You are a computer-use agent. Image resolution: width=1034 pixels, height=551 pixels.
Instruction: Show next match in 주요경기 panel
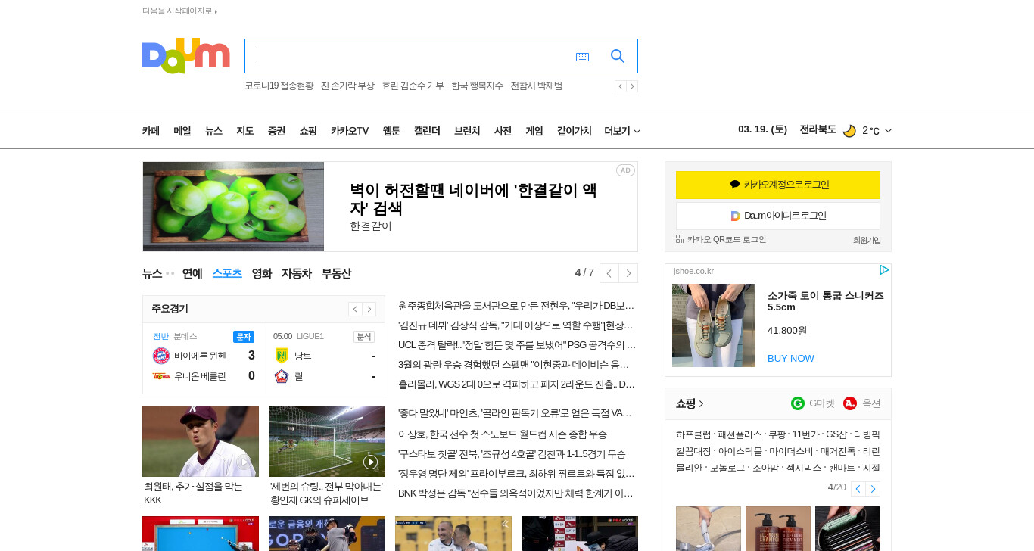369,309
